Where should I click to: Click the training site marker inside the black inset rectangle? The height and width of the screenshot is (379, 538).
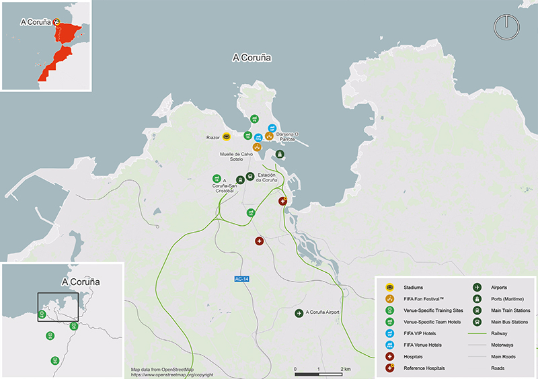[42, 314]
